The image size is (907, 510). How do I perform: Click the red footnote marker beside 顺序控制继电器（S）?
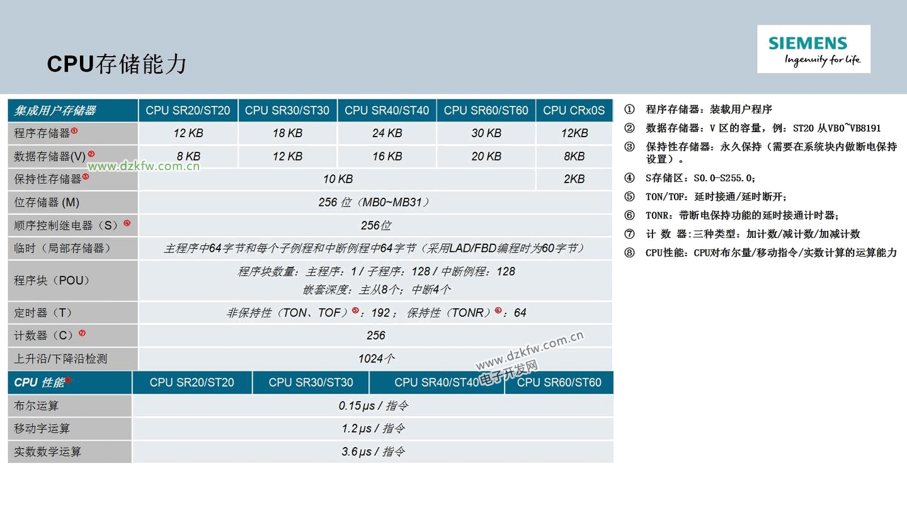(x=127, y=223)
